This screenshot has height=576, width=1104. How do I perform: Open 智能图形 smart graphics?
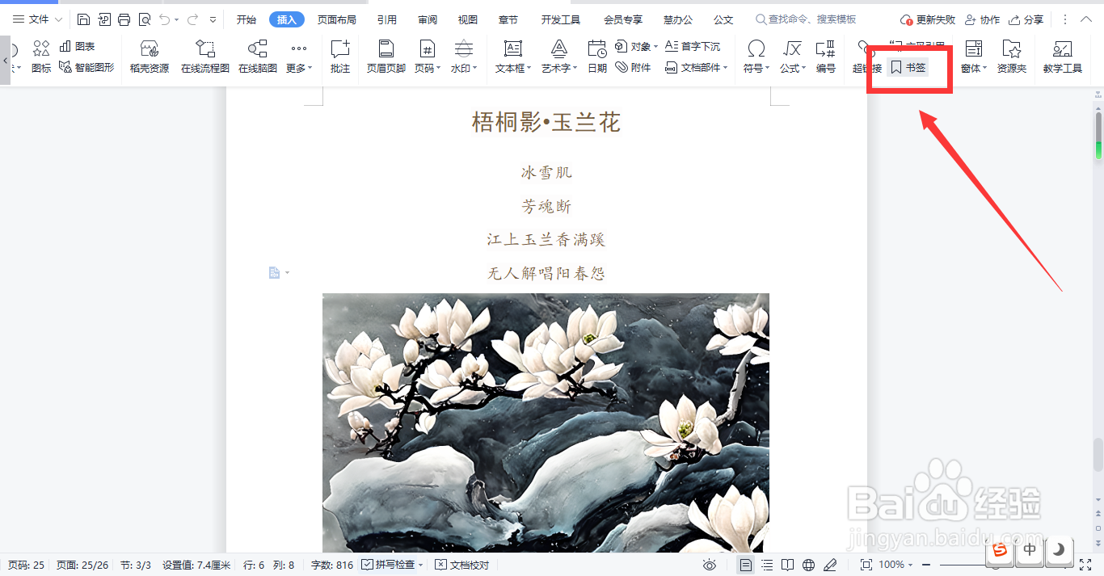[x=86, y=68]
